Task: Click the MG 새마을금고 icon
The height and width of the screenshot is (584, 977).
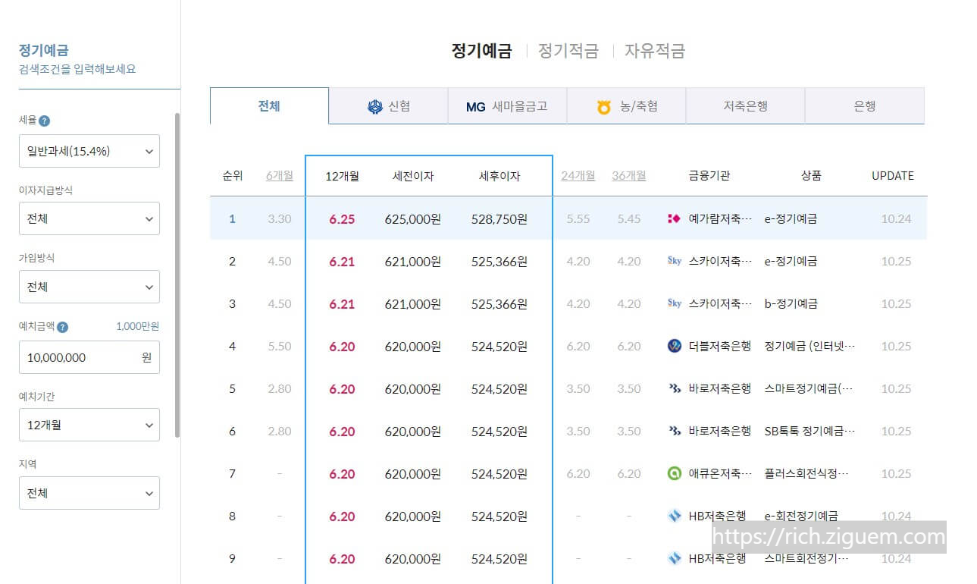Action: coord(475,106)
